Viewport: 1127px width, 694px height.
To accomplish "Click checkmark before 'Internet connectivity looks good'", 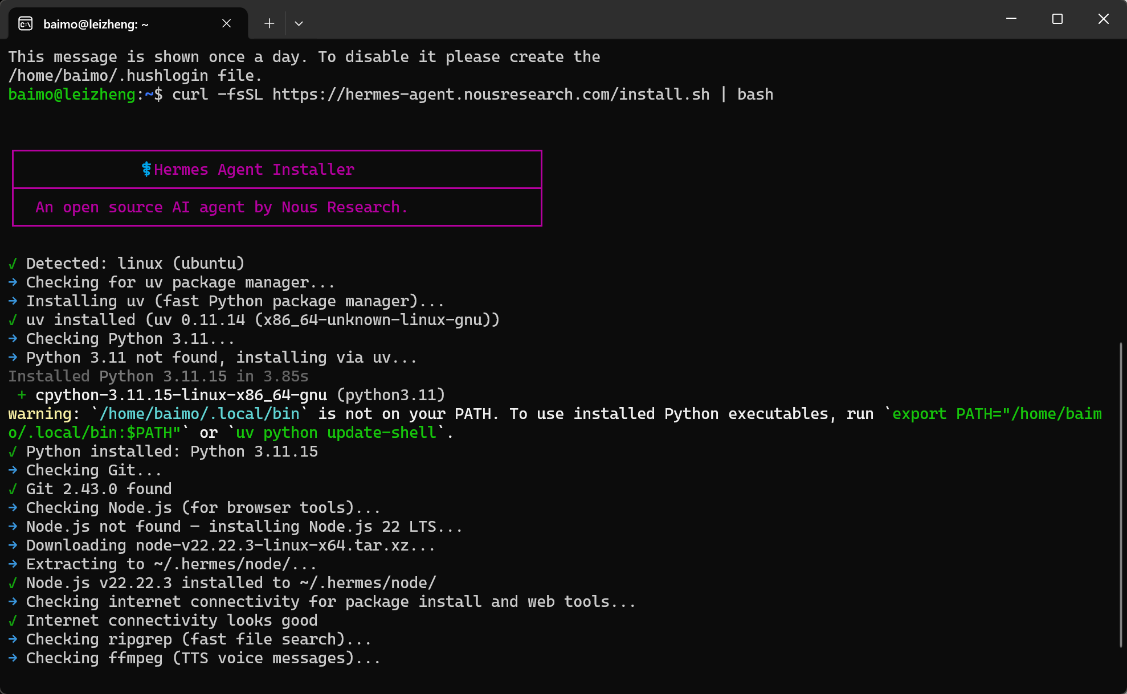I will pyautogui.click(x=13, y=621).
